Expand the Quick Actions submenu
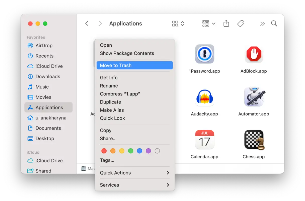 [x=134, y=173]
